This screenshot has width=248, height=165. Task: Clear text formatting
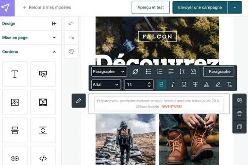tap(229, 84)
